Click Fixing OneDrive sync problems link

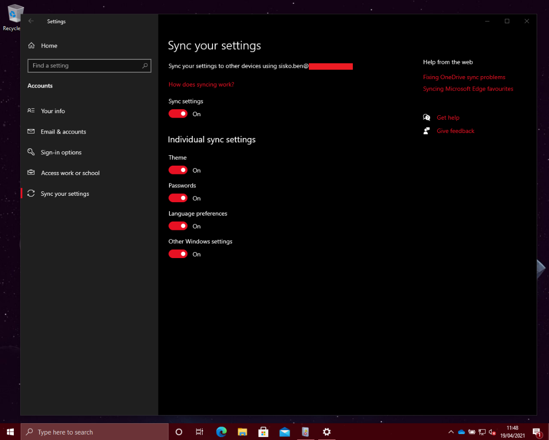[x=464, y=77]
